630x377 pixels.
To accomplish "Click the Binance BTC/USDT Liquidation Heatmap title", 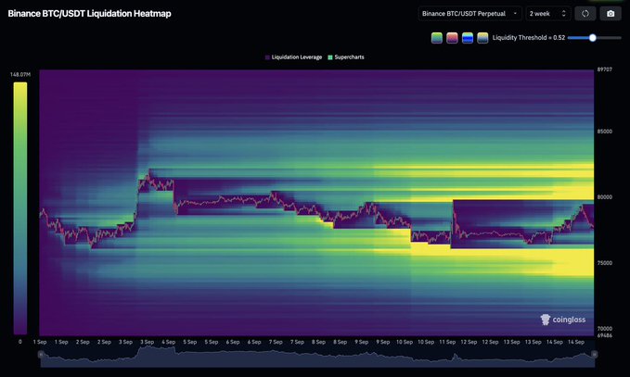I will pyautogui.click(x=90, y=14).
